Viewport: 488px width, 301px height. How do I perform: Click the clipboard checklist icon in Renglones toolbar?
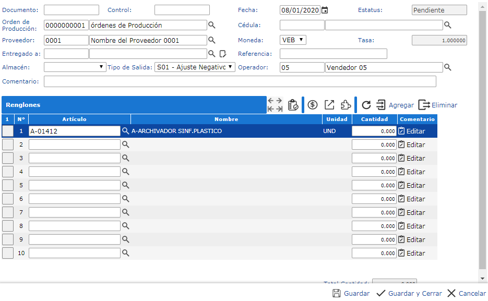click(293, 105)
